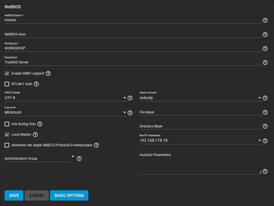This screenshot has height=206, width=274.
Task: Tick the Use Syslog Only checkbox
Action: click(x=7, y=124)
